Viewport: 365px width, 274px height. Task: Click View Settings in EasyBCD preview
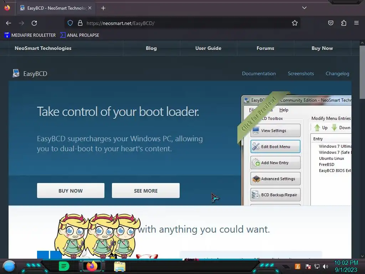pos(276,131)
